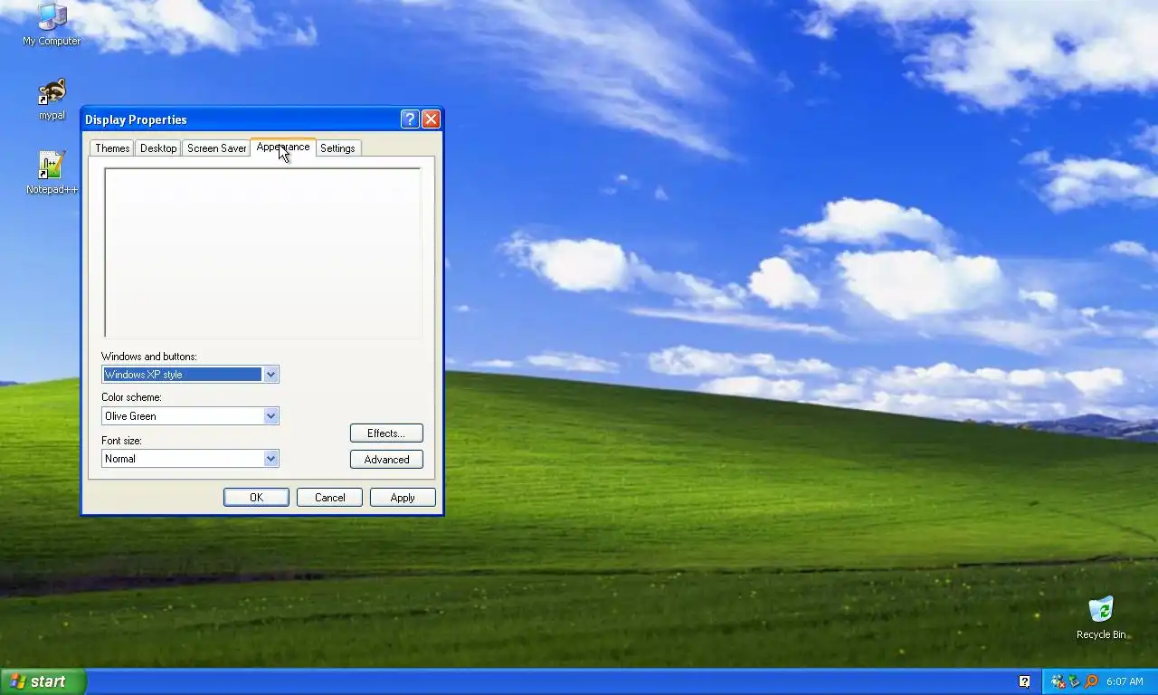Click the Olive Green combo box text
Image resolution: width=1158 pixels, height=695 pixels.
point(182,416)
